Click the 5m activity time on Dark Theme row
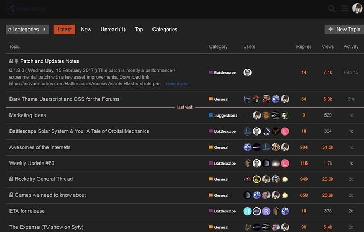 click(x=351, y=99)
